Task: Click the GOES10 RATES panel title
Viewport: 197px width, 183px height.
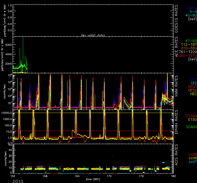Action: (177, 18)
